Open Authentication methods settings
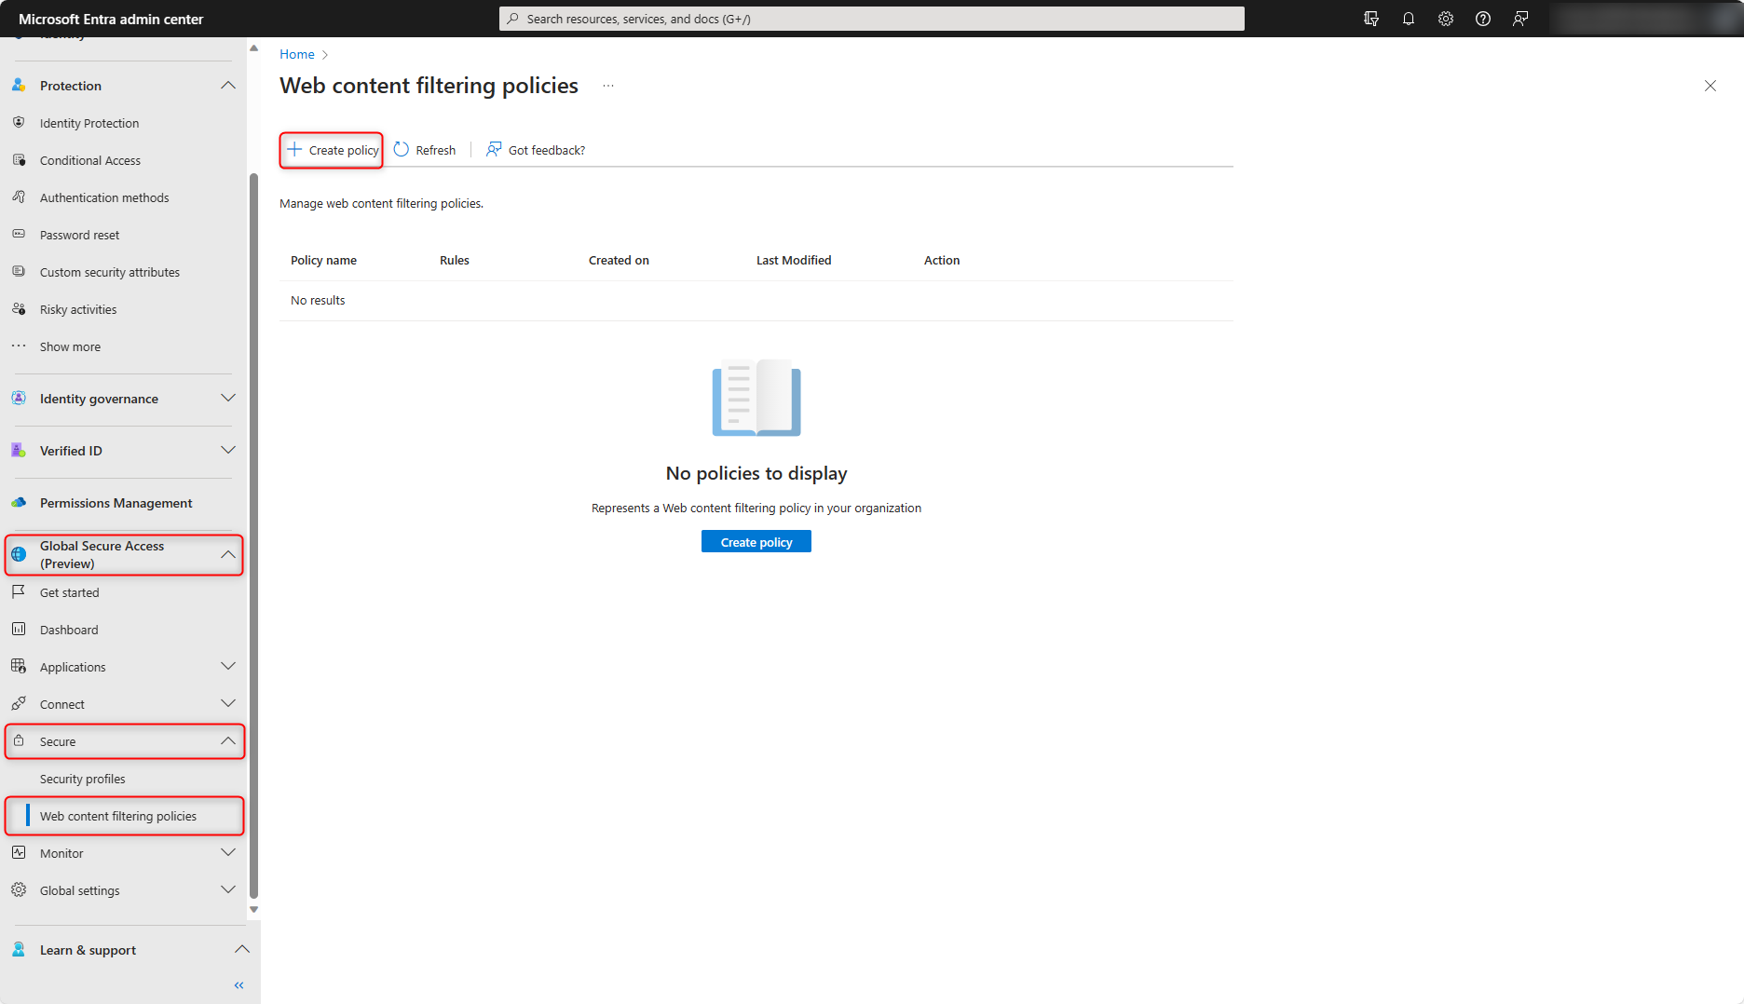This screenshot has width=1744, height=1004. coord(104,197)
